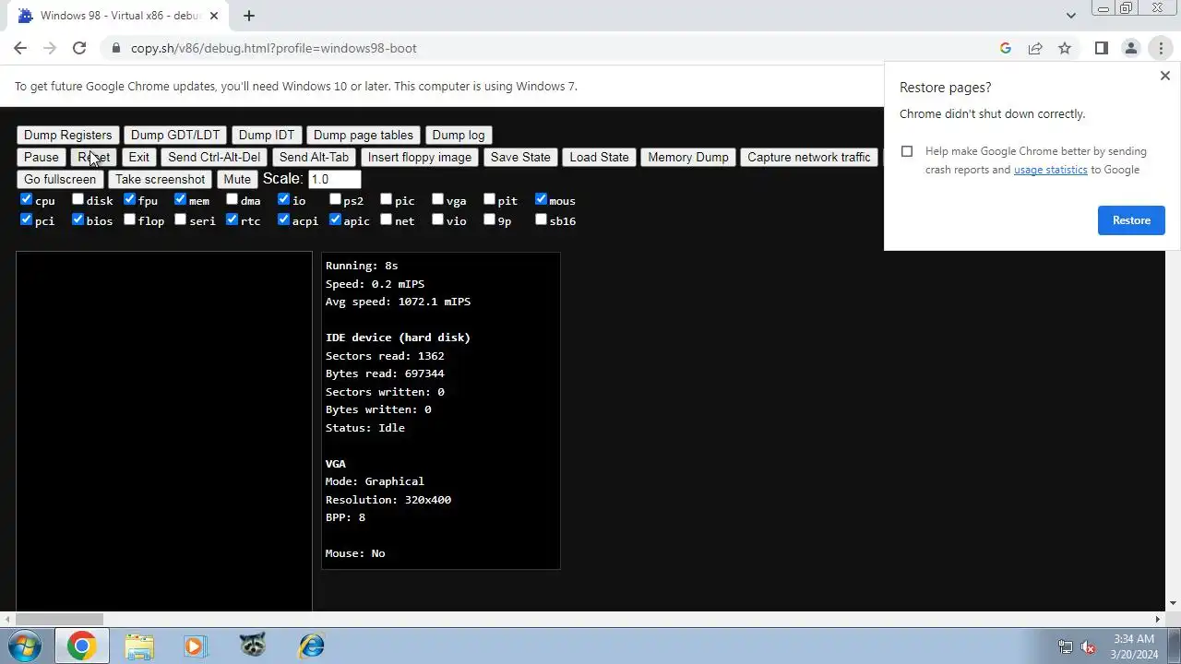The image size is (1181, 664).
Task: Click the Dump Registers button
Action: pyautogui.click(x=68, y=135)
